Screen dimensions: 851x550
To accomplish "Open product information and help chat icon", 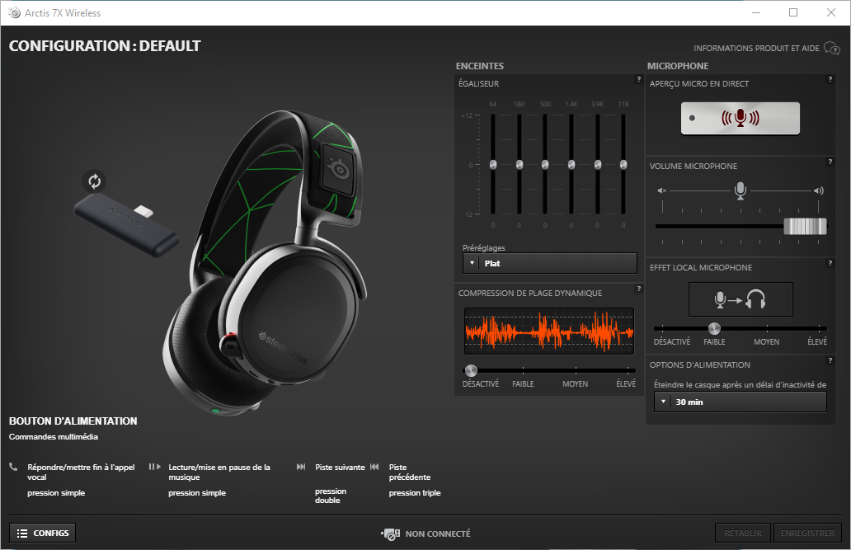I will pyautogui.click(x=832, y=49).
